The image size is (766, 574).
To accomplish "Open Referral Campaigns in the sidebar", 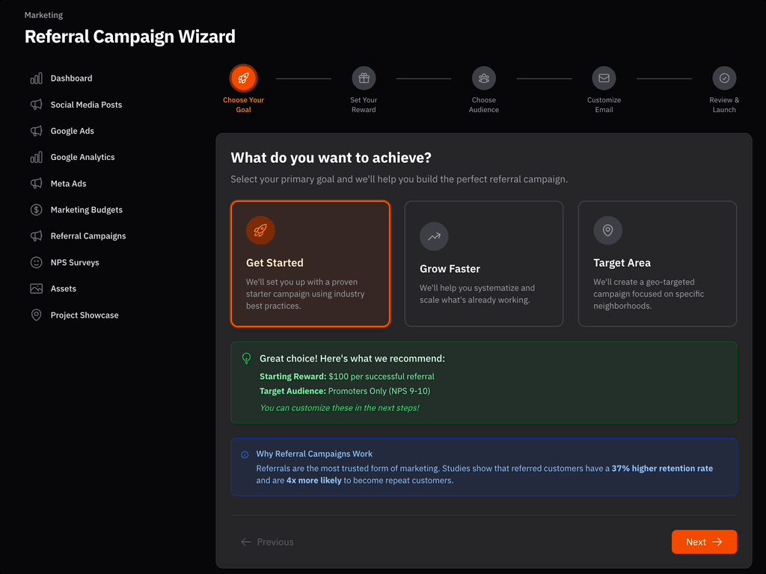I will click(88, 236).
